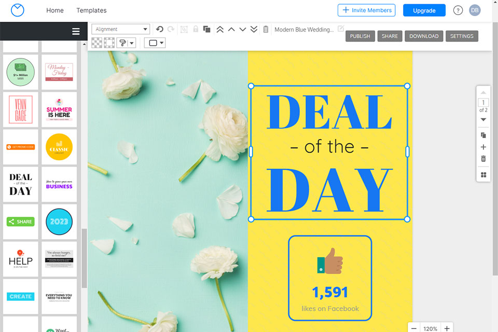Click the top-left selection handle
Viewport: 498px width, 332px height.
(x=251, y=86)
